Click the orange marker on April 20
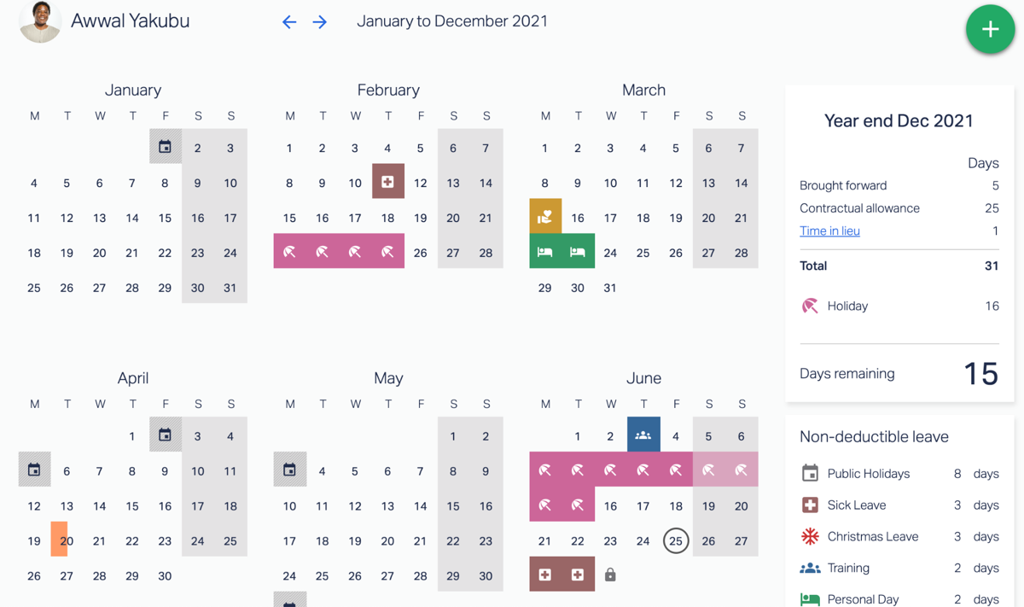The image size is (1024, 607). click(59, 540)
